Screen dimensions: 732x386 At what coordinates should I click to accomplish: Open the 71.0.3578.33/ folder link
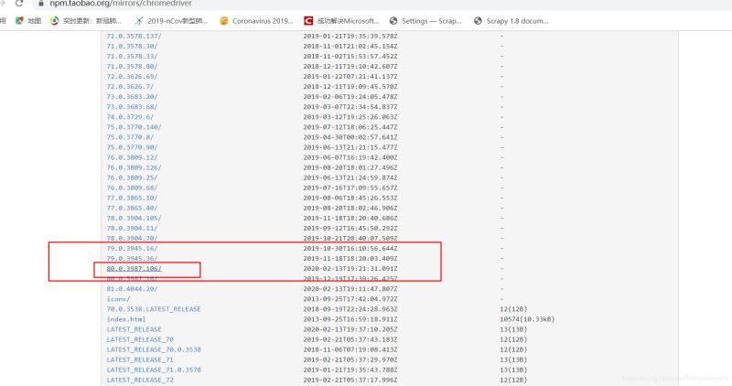pos(132,57)
